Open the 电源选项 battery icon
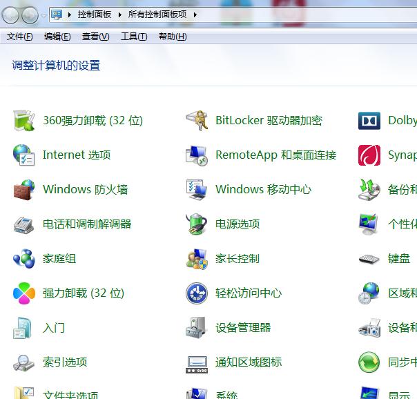 [197, 224]
